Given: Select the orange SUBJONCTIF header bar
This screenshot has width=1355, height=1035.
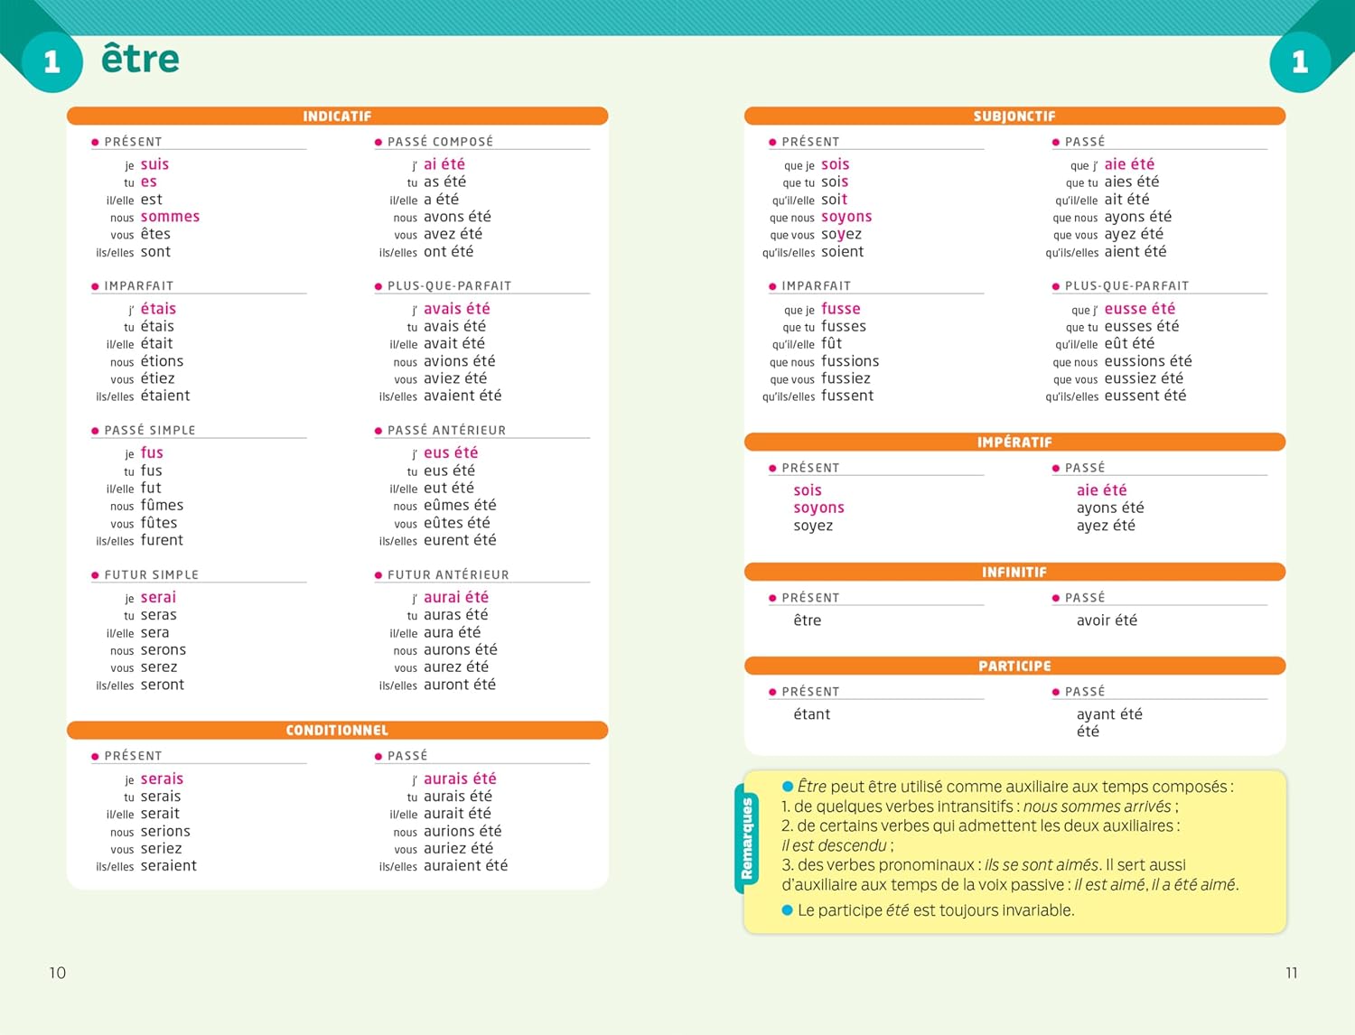Looking at the screenshot, I should [1014, 117].
